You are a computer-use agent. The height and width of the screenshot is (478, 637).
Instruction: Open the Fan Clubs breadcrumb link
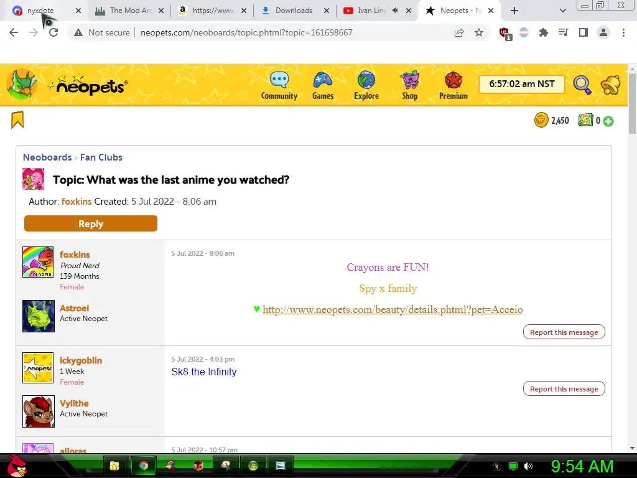pyautogui.click(x=101, y=157)
